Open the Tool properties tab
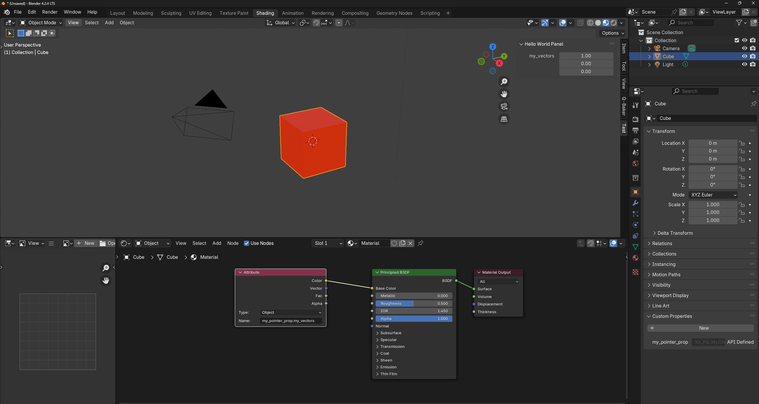Screen dimensions: 759x404 [x=635, y=105]
